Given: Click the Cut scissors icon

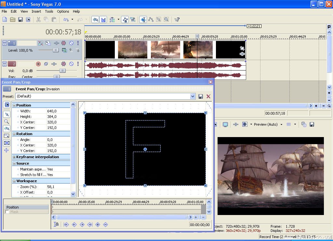Looking at the screenshot, I should [38, 19].
